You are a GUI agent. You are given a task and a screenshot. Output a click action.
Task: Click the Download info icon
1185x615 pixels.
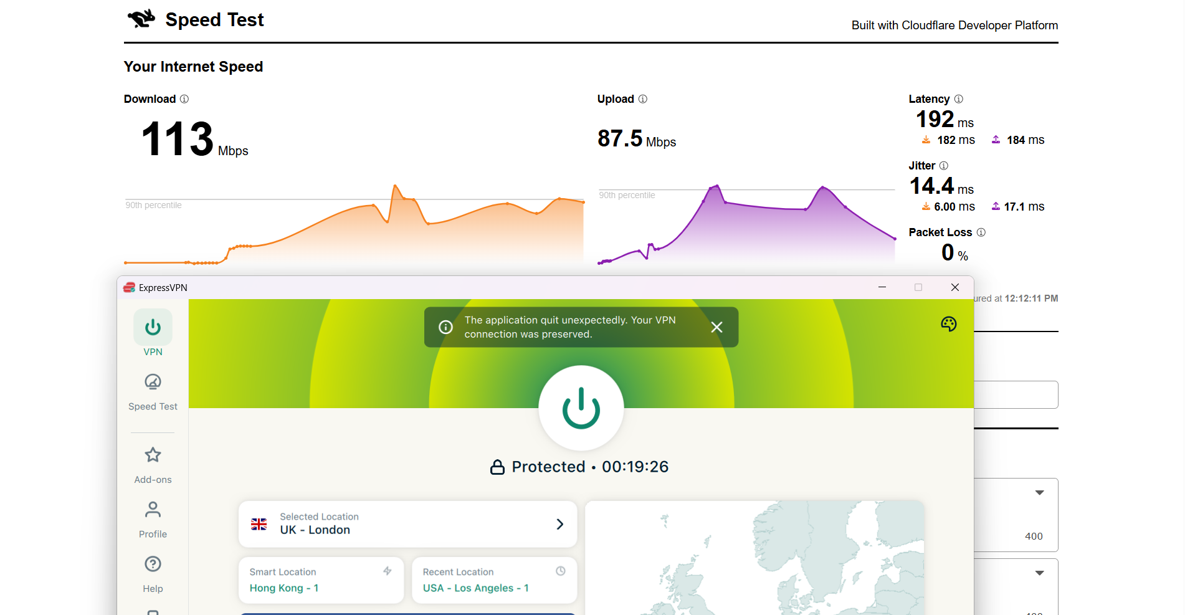click(x=184, y=99)
